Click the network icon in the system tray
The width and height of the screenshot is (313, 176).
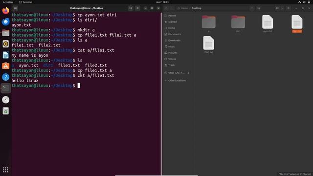click(300, 2)
